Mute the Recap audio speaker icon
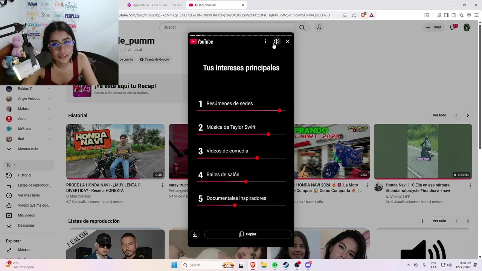Screen dimensions: 482x271 276,41
